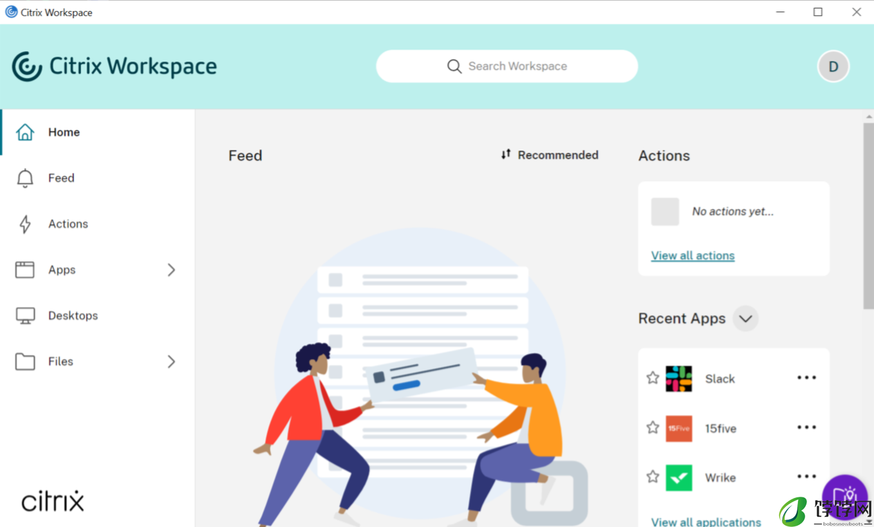Expand the Apps submenu chevron
Screen dimensions: 874x527
coord(171,270)
